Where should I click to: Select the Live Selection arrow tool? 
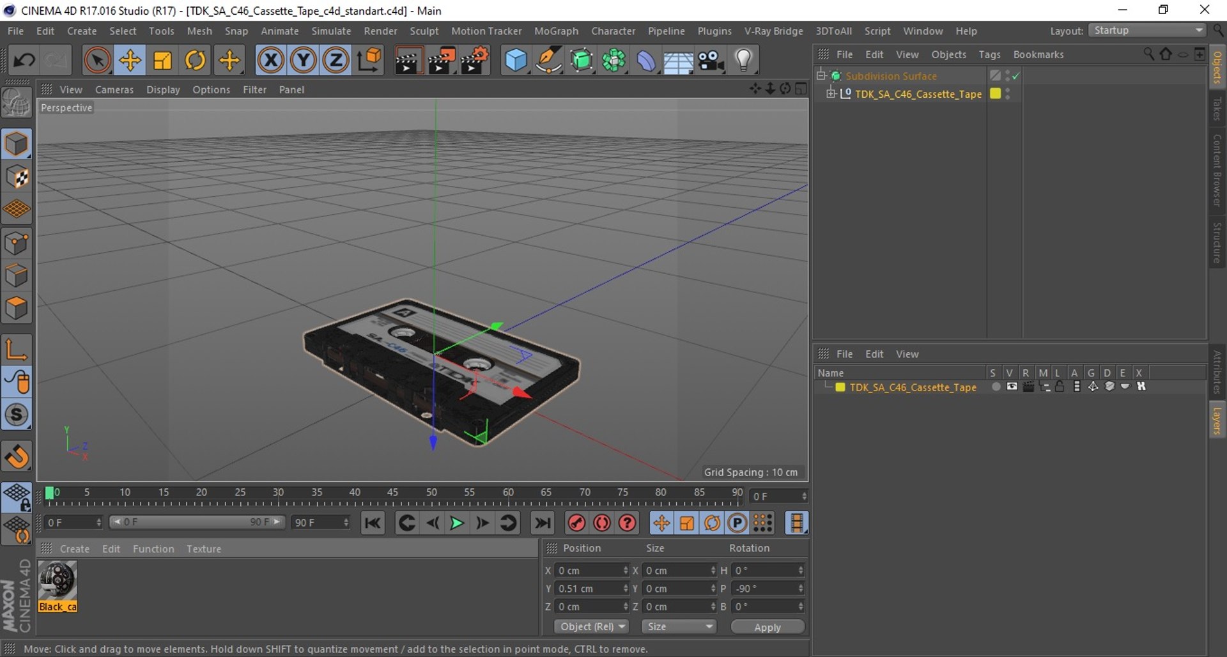(x=97, y=61)
